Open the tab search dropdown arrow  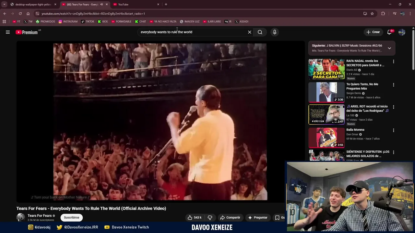click(x=4, y=5)
